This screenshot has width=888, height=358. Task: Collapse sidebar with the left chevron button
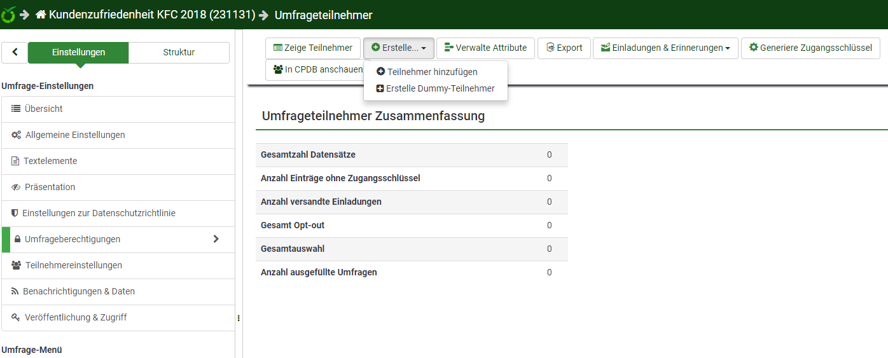[15, 53]
